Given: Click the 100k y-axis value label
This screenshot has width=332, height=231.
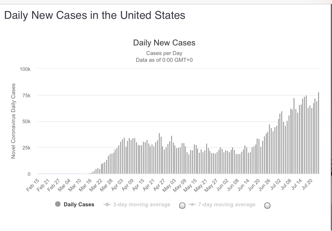Looking at the screenshot, I should (x=25, y=69).
